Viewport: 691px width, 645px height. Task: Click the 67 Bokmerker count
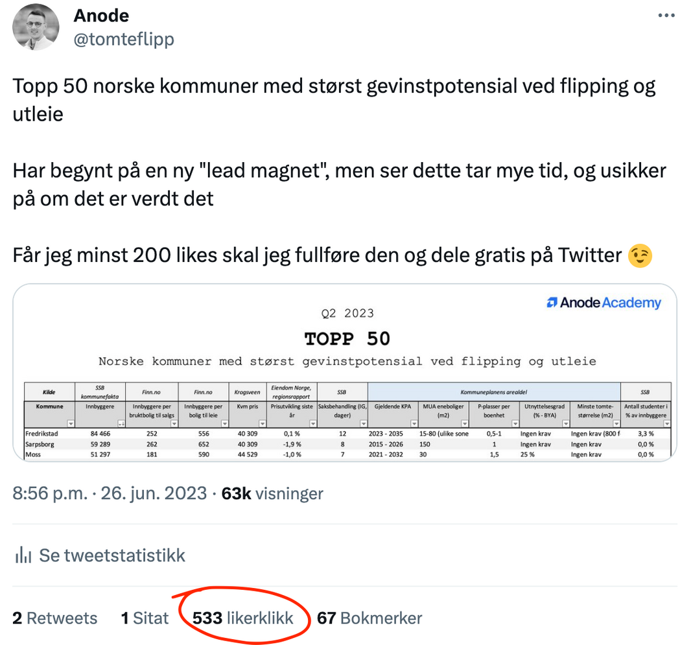point(369,618)
